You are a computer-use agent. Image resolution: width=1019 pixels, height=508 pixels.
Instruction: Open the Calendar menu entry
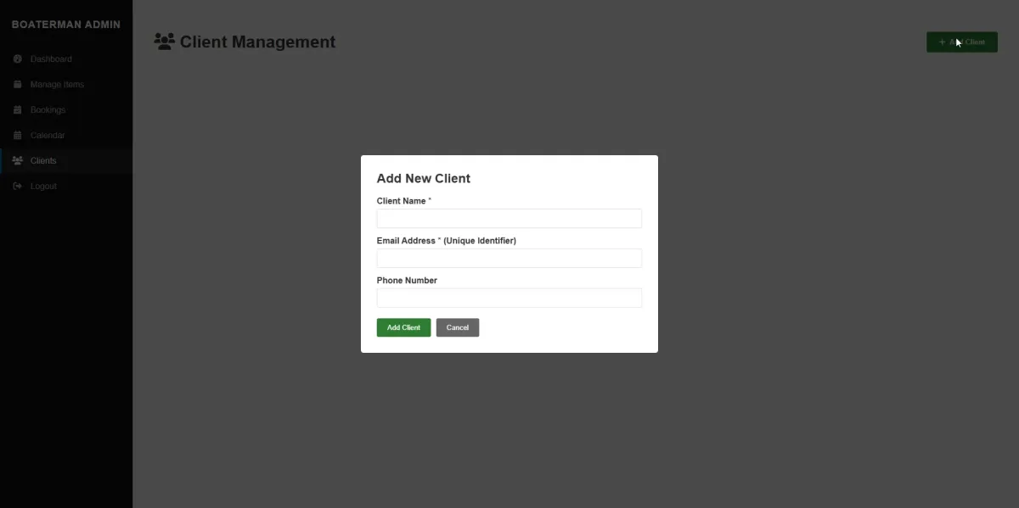pos(48,136)
